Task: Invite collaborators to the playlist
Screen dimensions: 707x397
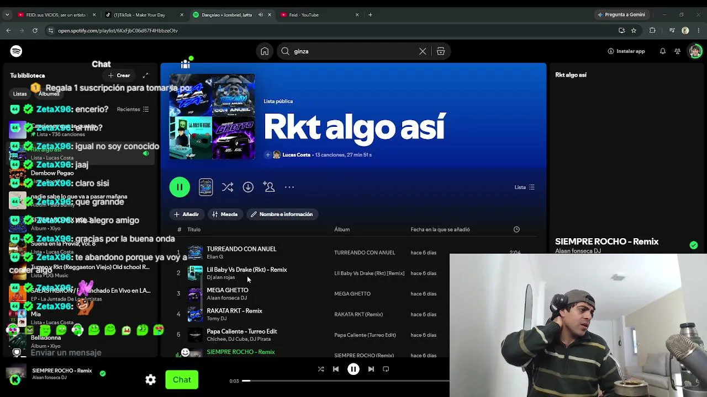Action: (269, 187)
